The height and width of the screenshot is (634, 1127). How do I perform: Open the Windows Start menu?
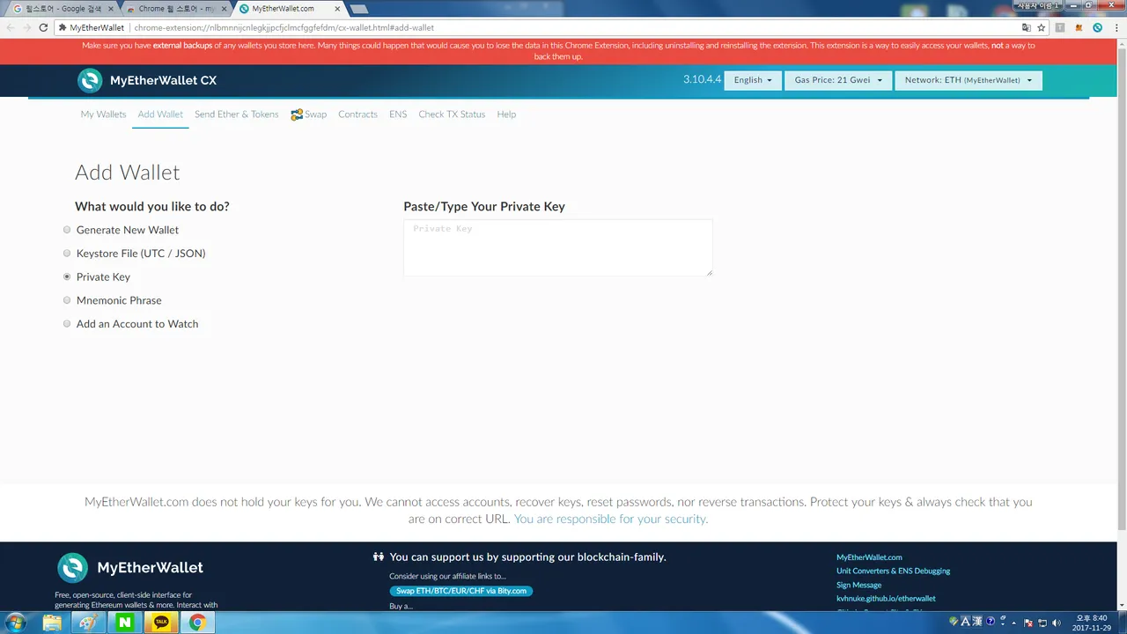(16, 623)
